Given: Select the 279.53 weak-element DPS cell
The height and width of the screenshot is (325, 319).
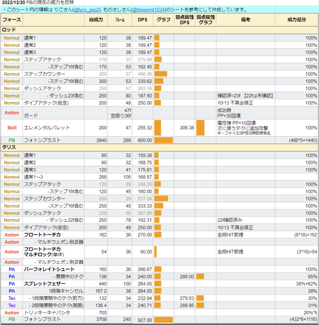Looking at the screenshot, I should coord(184,298).
